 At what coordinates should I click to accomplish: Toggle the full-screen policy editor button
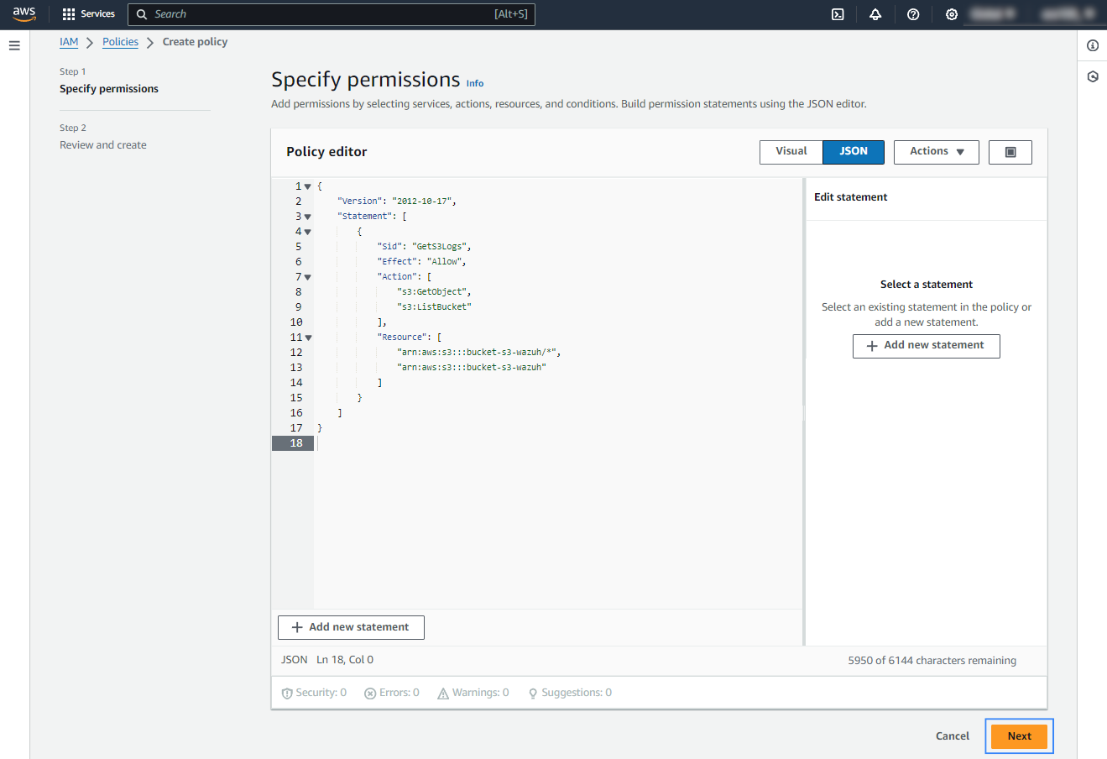click(x=1010, y=152)
